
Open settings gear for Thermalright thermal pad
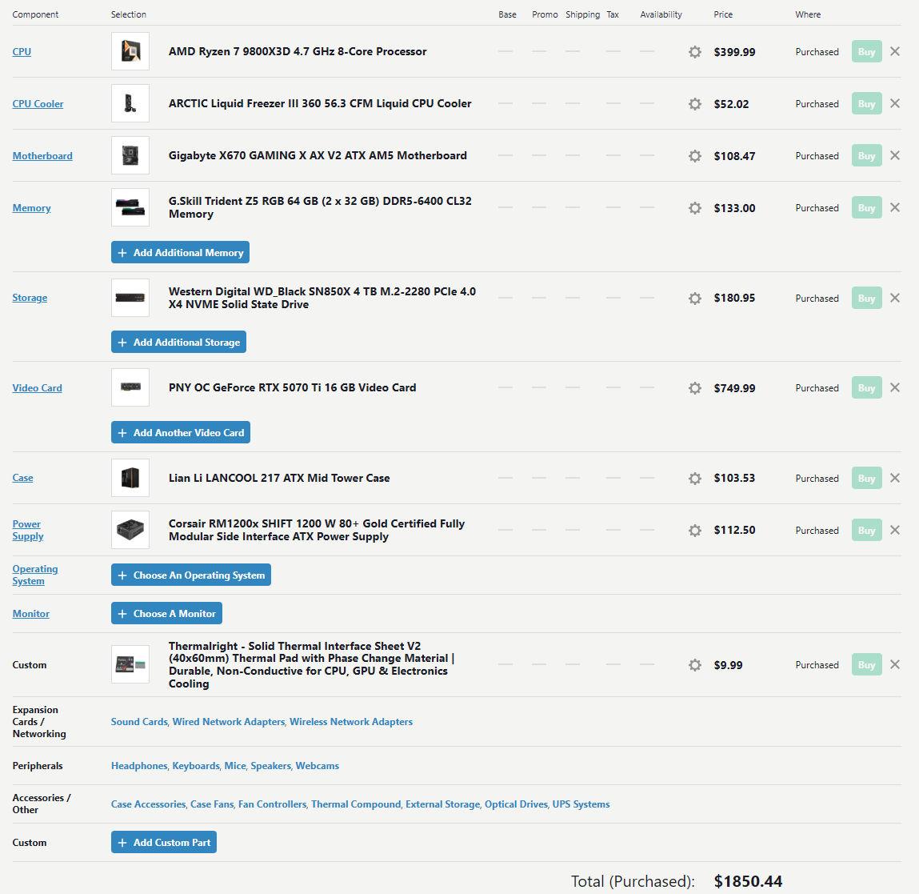pos(694,664)
